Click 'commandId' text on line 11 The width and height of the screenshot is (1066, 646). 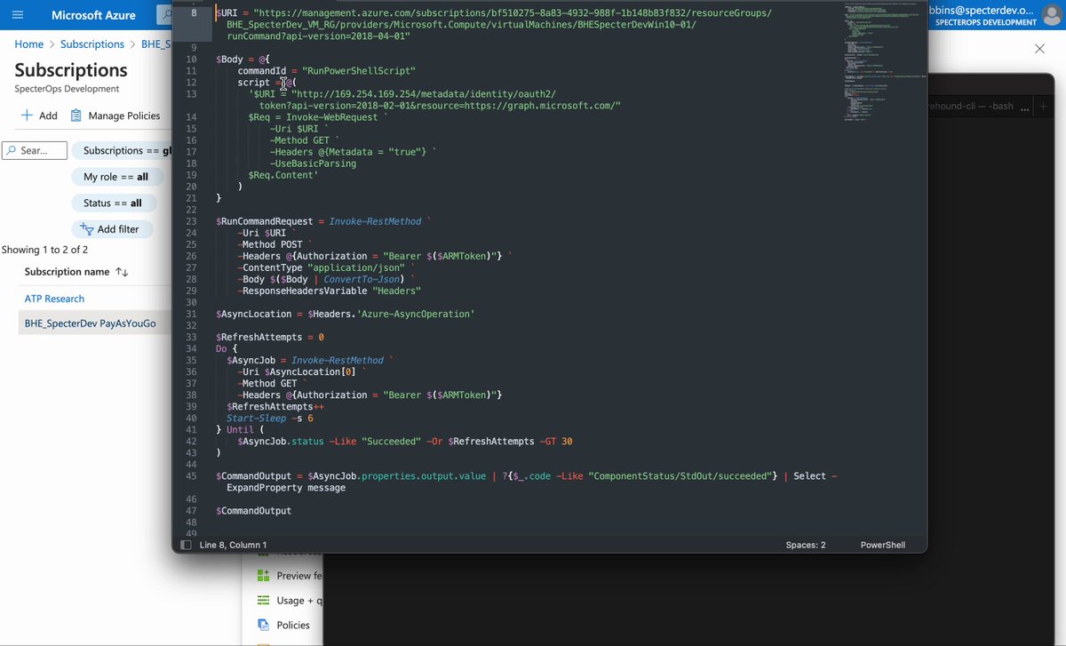coord(262,70)
